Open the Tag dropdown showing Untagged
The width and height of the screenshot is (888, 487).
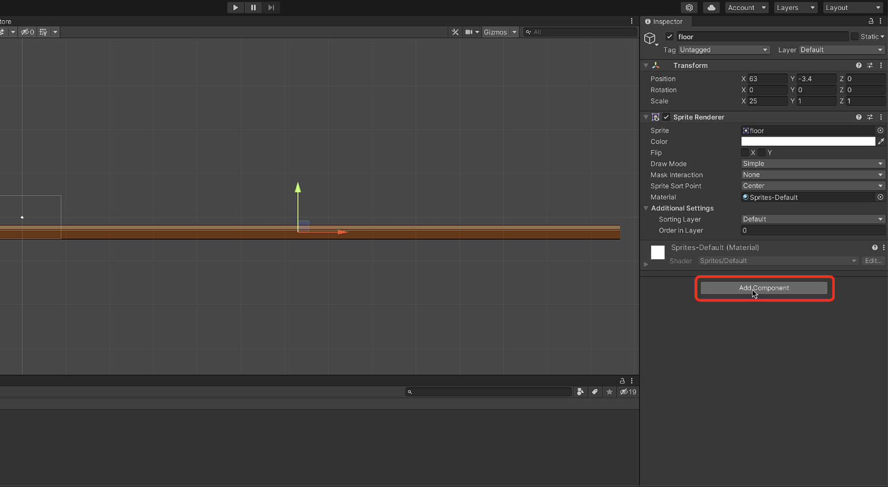723,50
